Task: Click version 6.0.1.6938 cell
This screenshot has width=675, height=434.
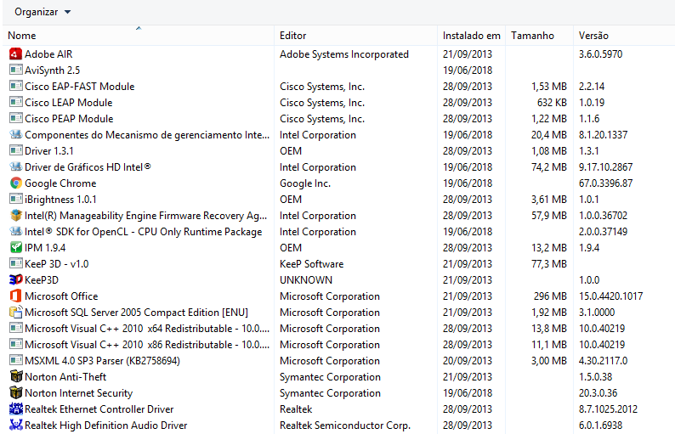Action: [600, 426]
